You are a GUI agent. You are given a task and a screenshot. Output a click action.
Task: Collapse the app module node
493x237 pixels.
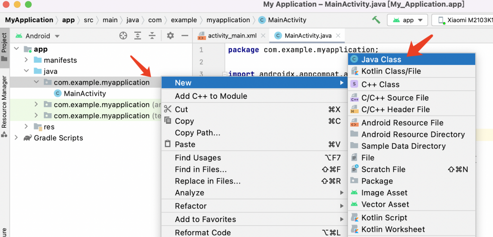pyautogui.click(x=16, y=49)
